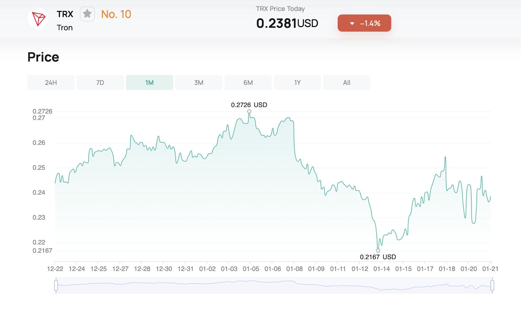
Task: Show the 3M price chart
Action: [x=199, y=83]
